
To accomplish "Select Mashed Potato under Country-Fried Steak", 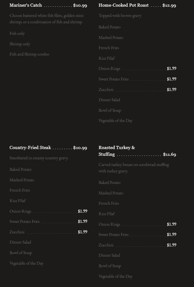I will 22,180.
